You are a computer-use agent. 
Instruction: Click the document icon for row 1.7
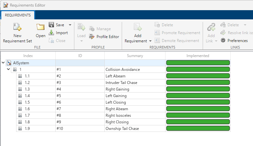(x=20, y=115)
